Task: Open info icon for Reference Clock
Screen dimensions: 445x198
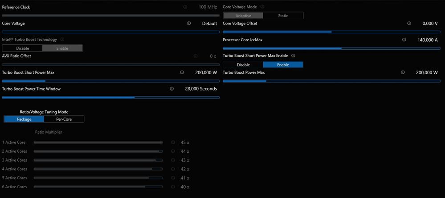Action: pos(185,7)
